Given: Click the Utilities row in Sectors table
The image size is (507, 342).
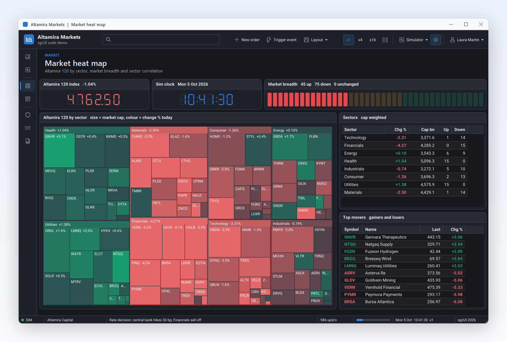Looking at the screenshot, I should pyautogui.click(x=405, y=185).
